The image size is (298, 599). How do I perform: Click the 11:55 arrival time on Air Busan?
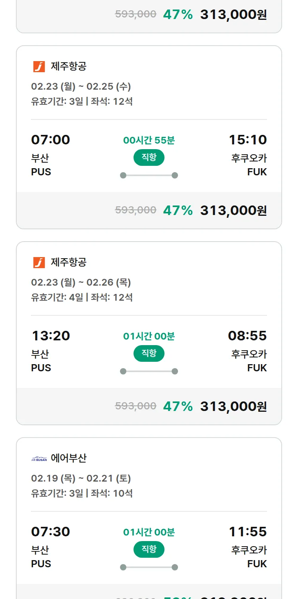pos(248,532)
